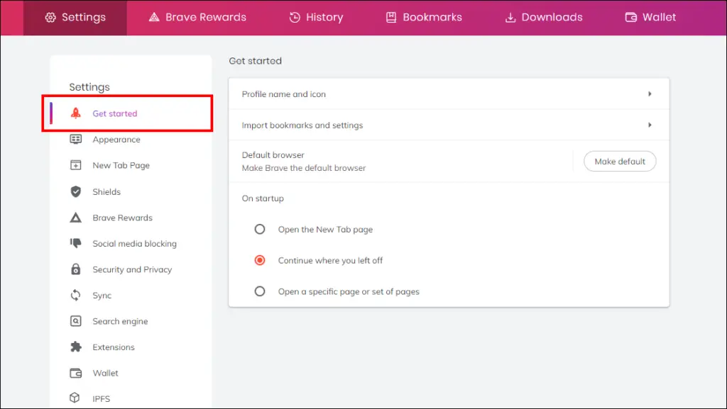Expand Import bookmarks and settings arrow
Image resolution: width=727 pixels, height=409 pixels.
tap(650, 125)
